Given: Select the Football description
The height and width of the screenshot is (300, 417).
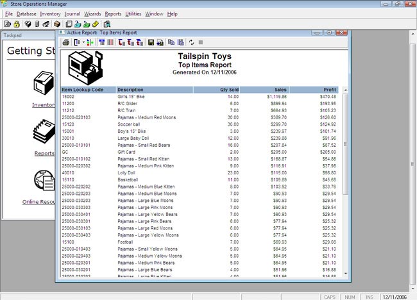Looking at the screenshot, I should (x=125, y=242).
